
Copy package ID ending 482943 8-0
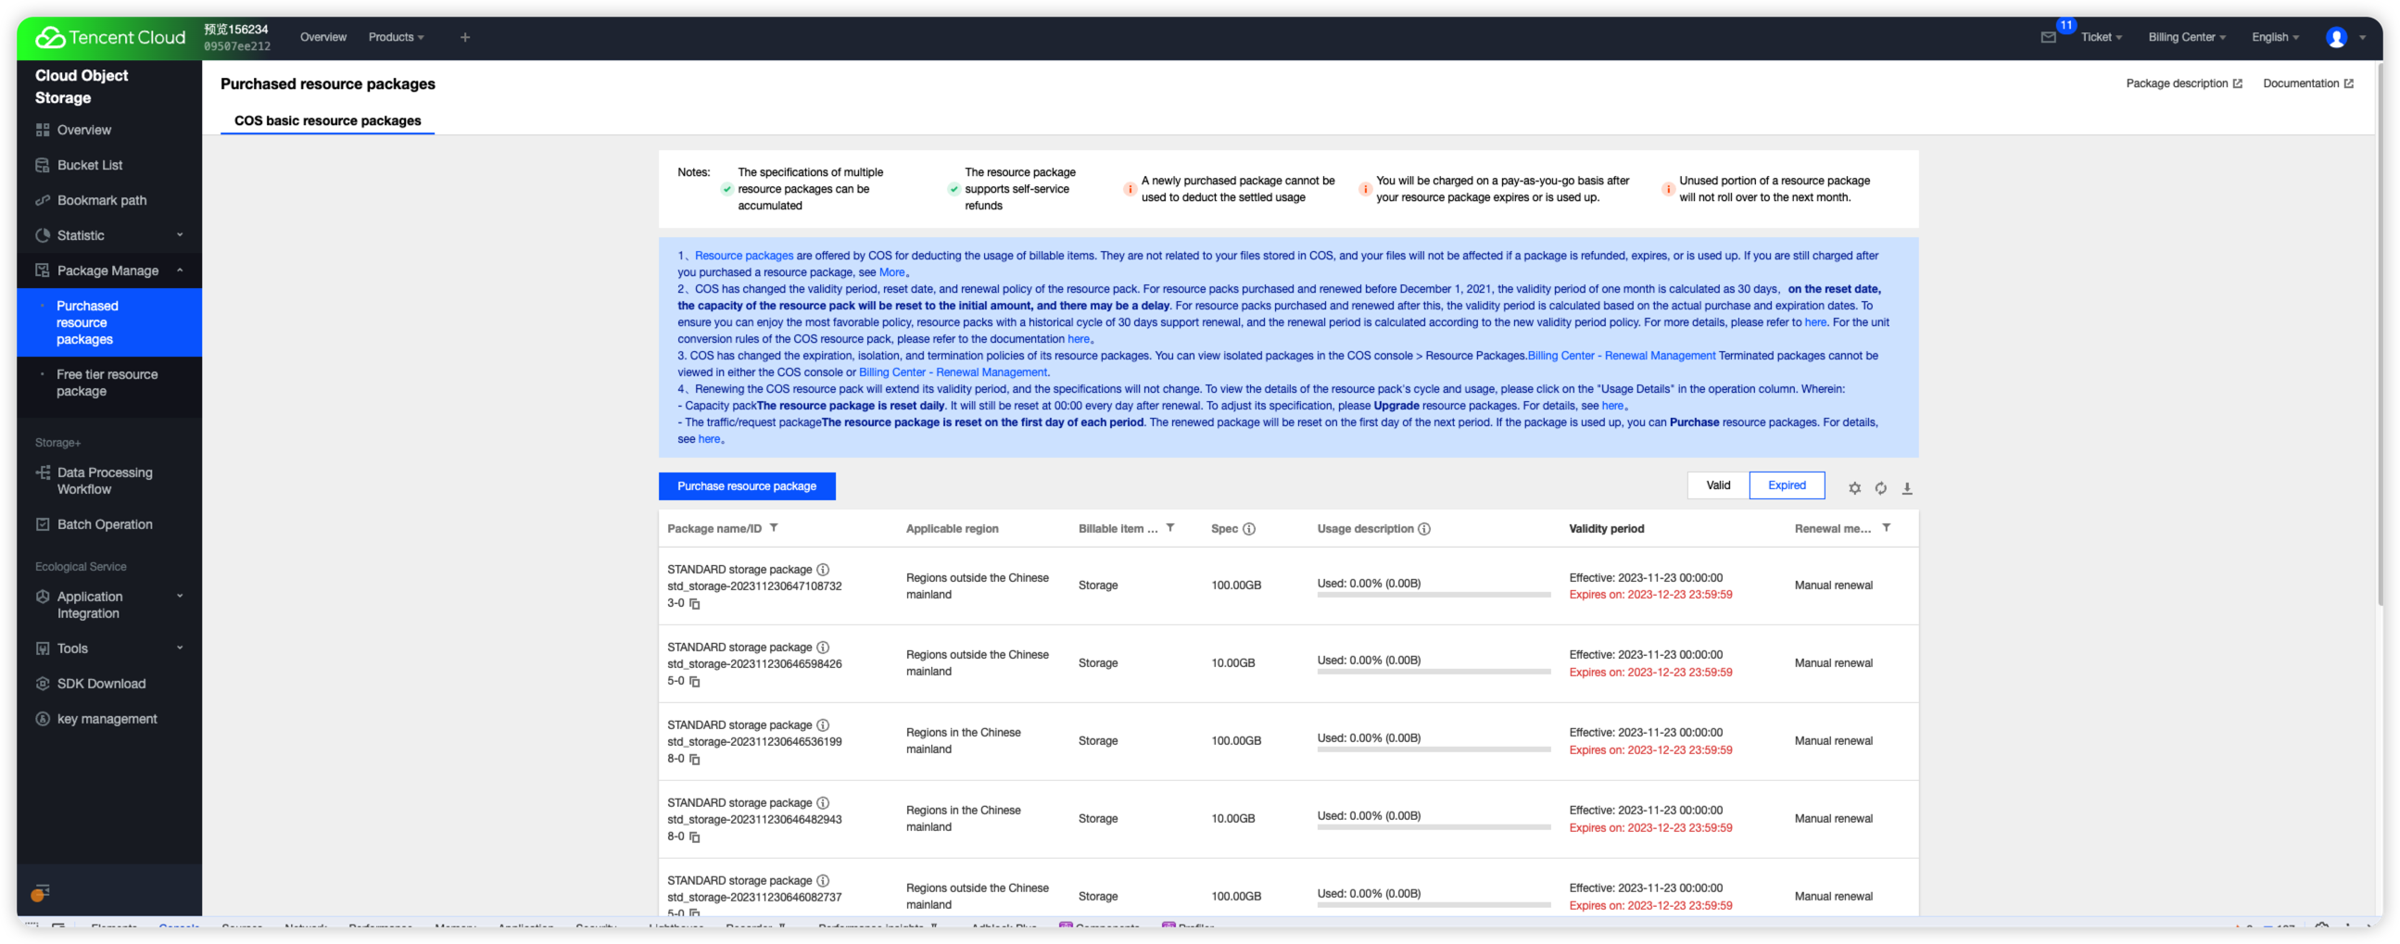point(694,837)
